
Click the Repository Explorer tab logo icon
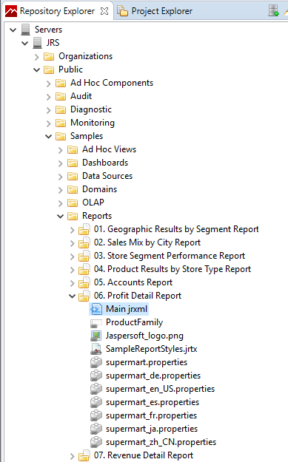11,11
